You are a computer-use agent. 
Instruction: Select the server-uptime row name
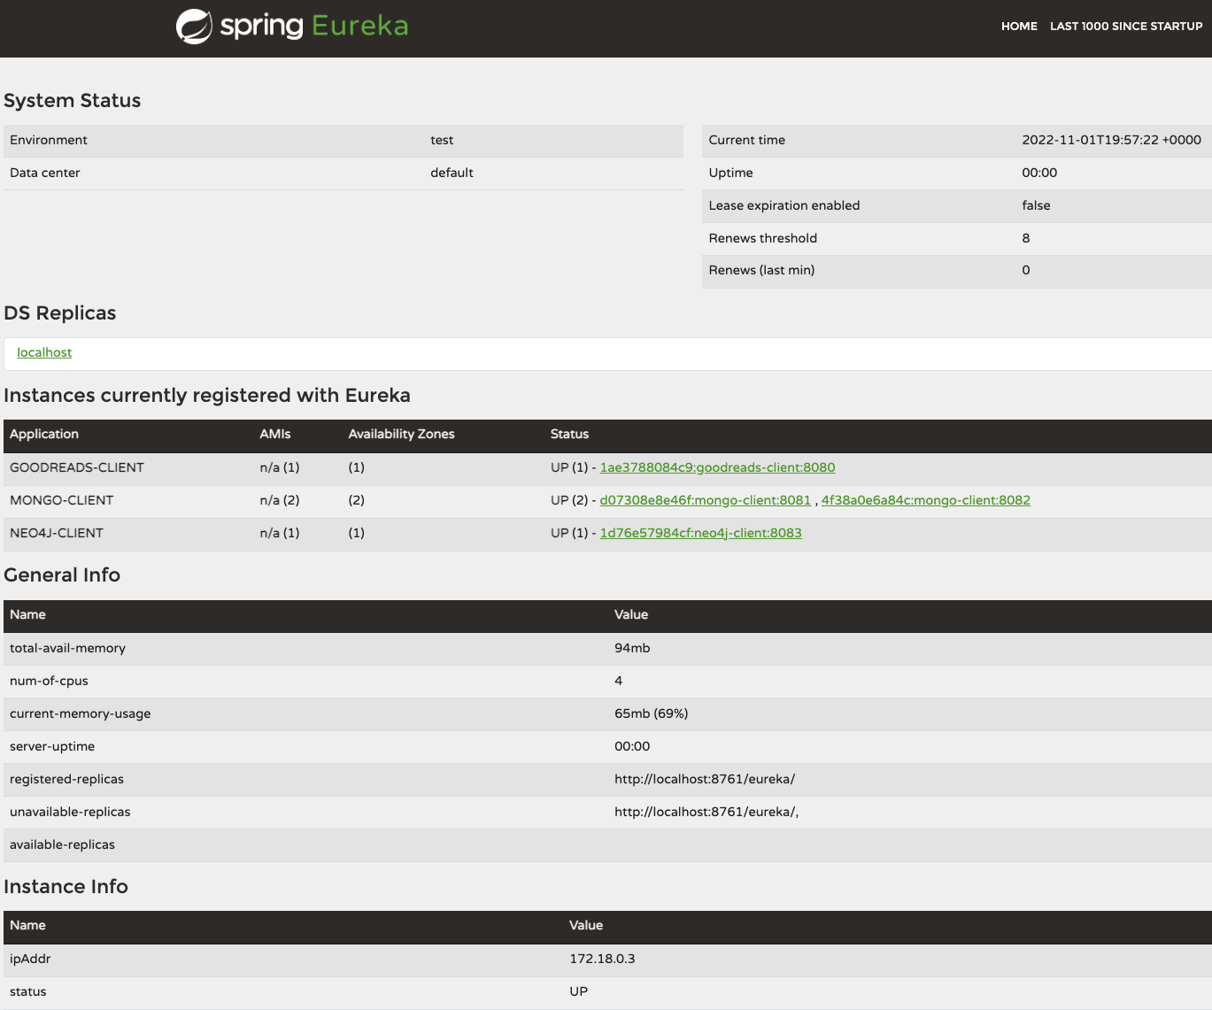52,746
